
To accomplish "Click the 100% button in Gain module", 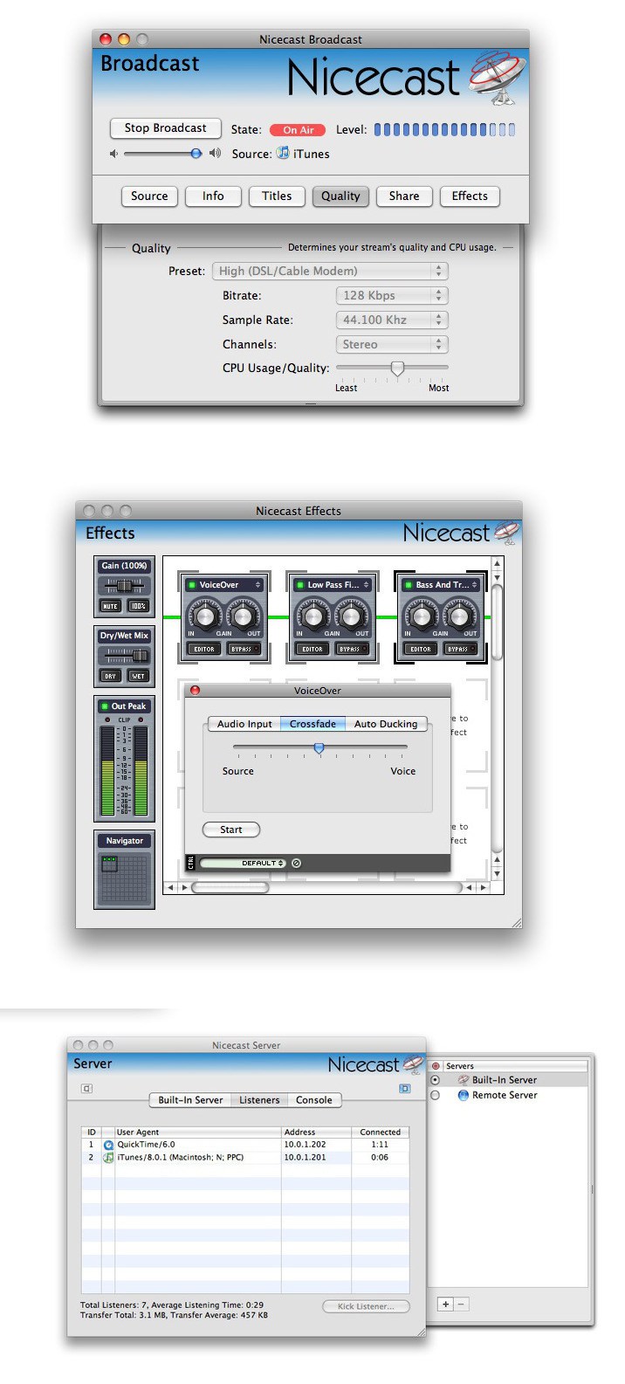I will pyautogui.click(x=138, y=606).
